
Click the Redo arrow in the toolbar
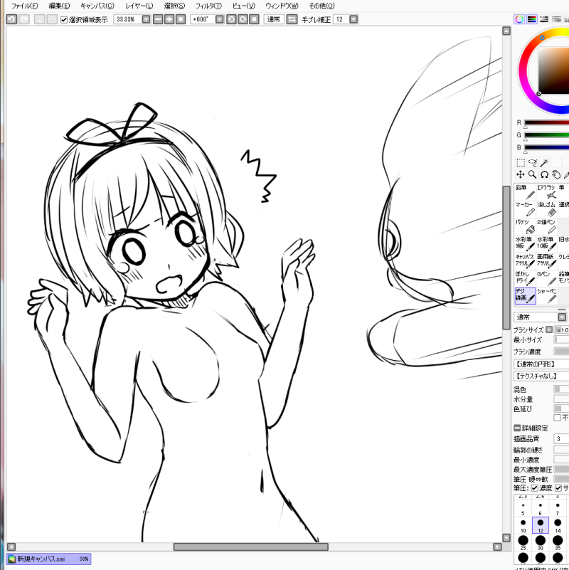click(24, 19)
